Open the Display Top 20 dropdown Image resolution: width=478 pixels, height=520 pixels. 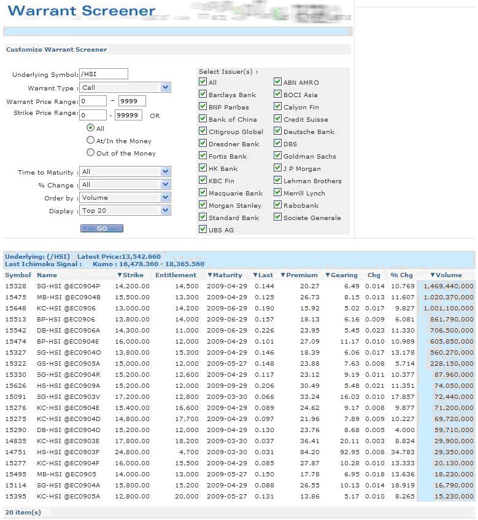tap(125, 211)
